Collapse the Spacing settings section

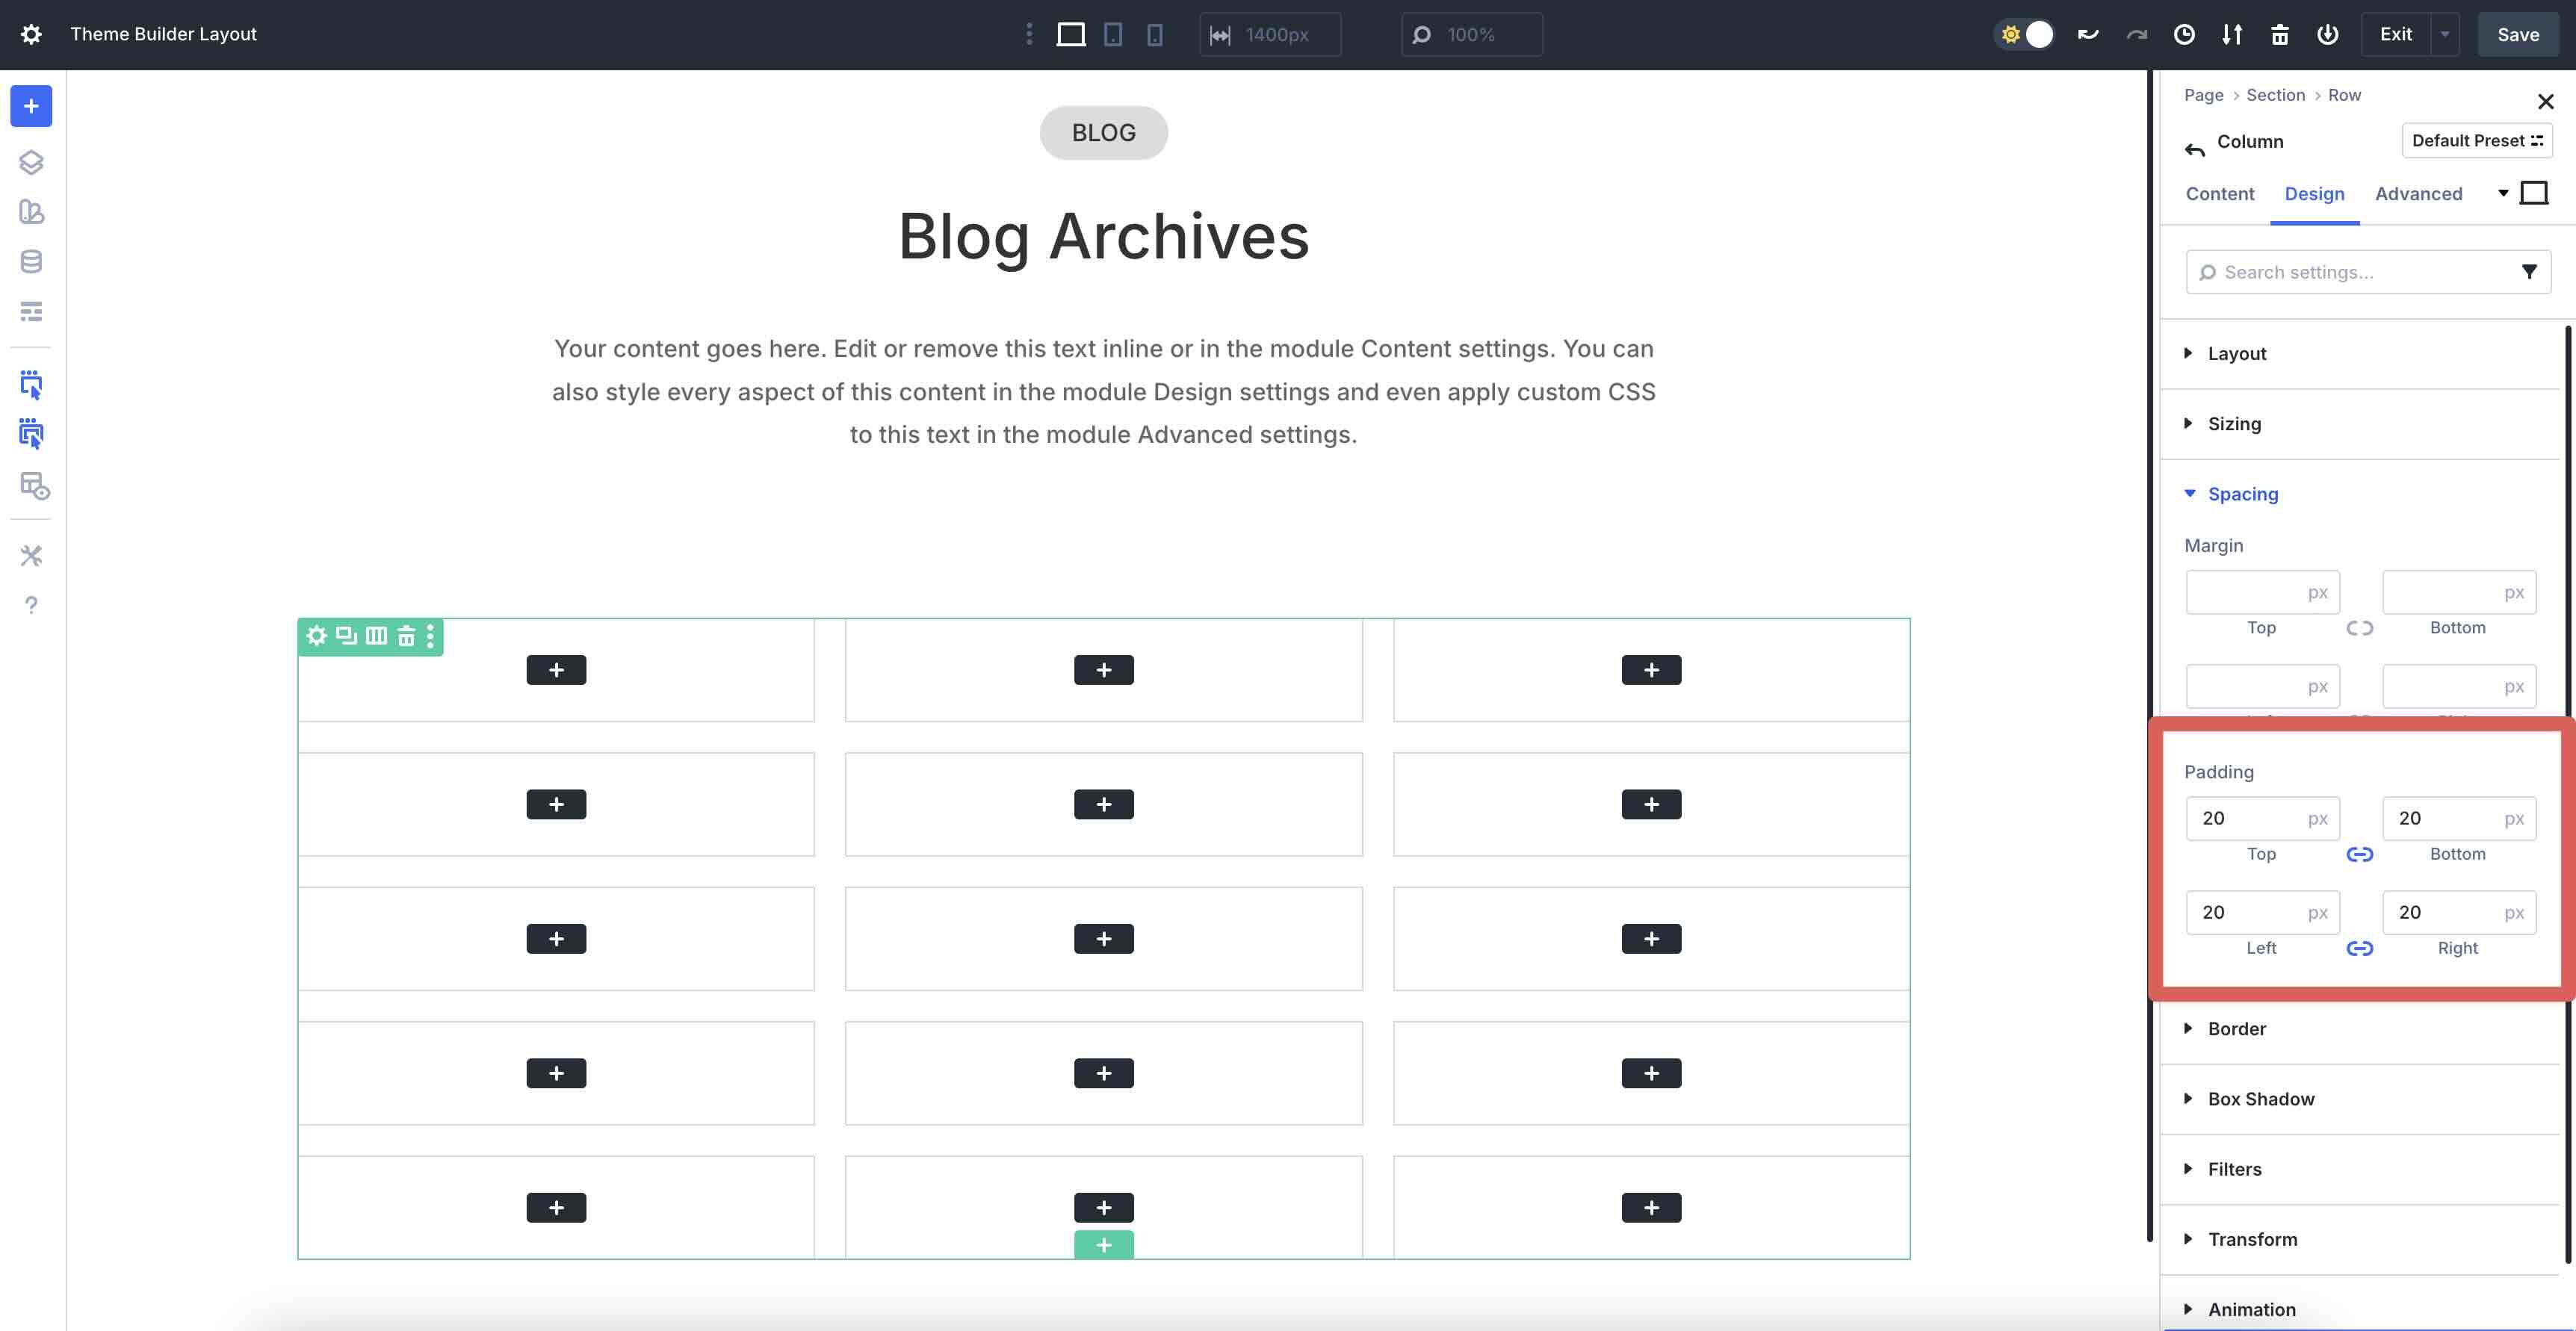click(x=2243, y=493)
